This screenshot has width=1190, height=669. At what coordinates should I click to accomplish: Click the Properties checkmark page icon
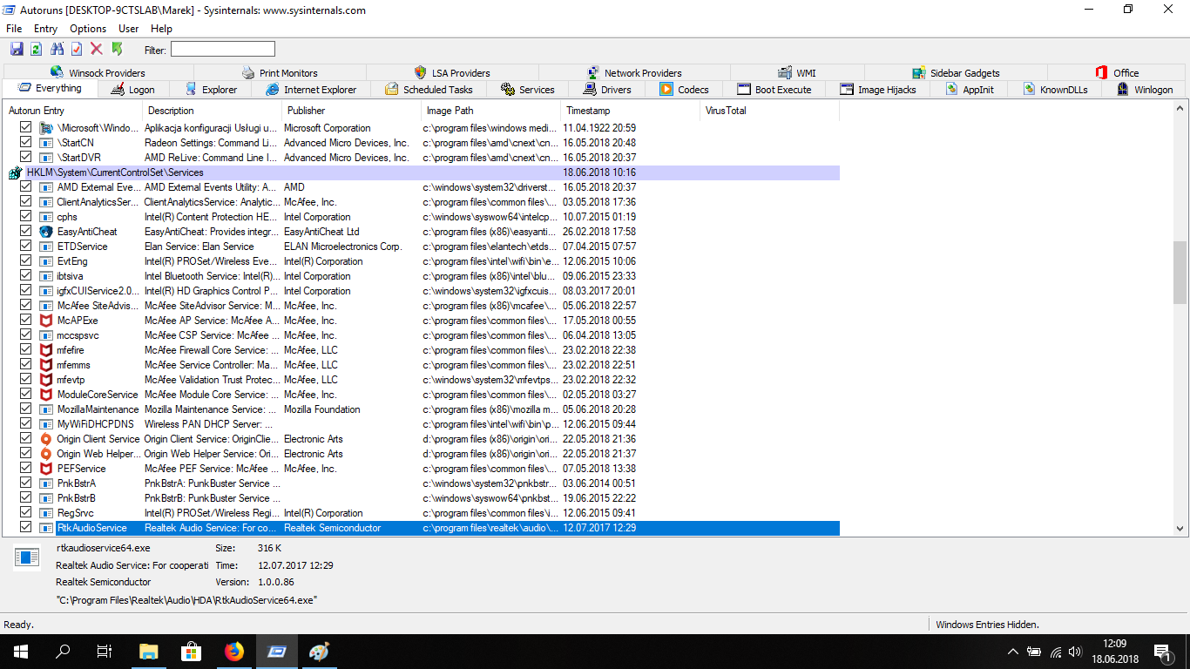tap(77, 50)
